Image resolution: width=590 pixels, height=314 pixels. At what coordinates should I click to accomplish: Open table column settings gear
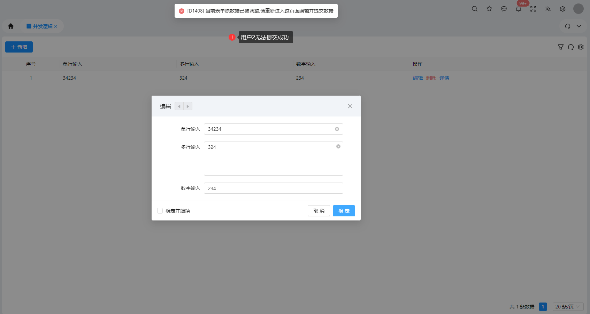[x=581, y=47]
